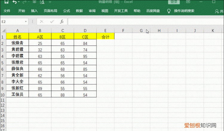Viewport: 224px width, 131px height.
Task: Click the Name Box showing E2
Action: click(12, 22)
